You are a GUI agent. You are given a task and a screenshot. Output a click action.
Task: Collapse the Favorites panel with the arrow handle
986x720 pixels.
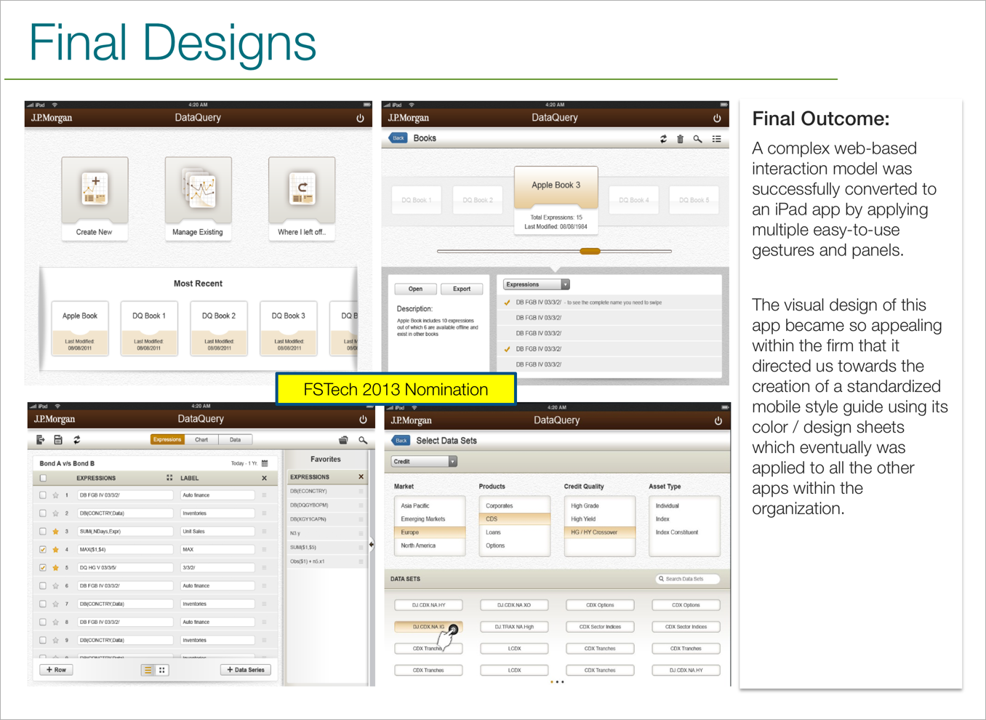(x=371, y=545)
